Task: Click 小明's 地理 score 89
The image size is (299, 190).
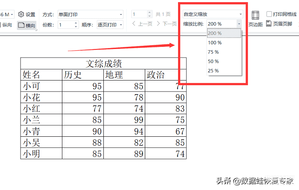Action: 124,153
